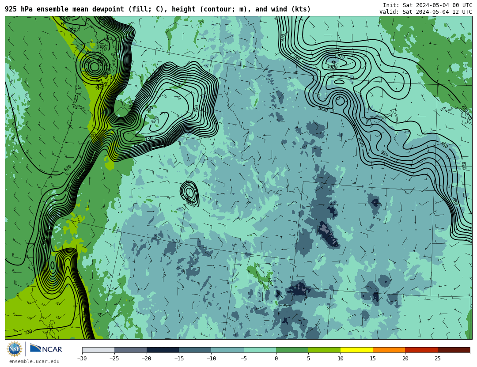Image resolution: width=477 pixels, height=367 pixels.
Task: Pick the slate -25 to -20 colorbar swatch
Action: tap(130, 350)
